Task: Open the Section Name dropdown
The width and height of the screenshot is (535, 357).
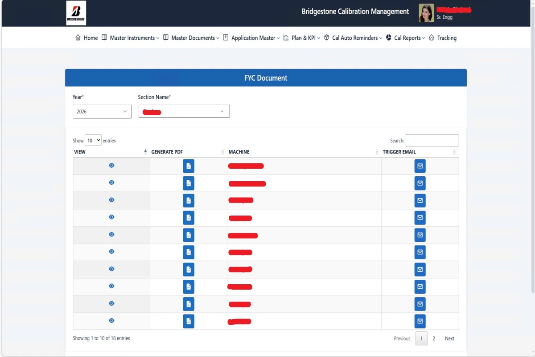Action: (x=184, y=112)
